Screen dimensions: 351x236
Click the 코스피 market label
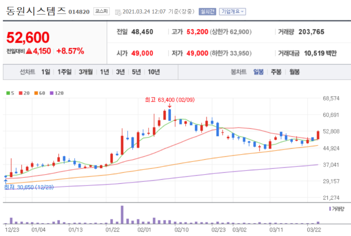coord(101,11)
